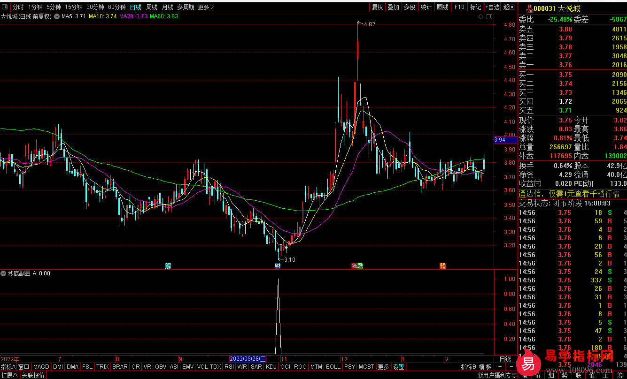Click the 2022/09/28 date marker on time axis
The width and height of the screenshot is (627, 379).
coord(248,359)
